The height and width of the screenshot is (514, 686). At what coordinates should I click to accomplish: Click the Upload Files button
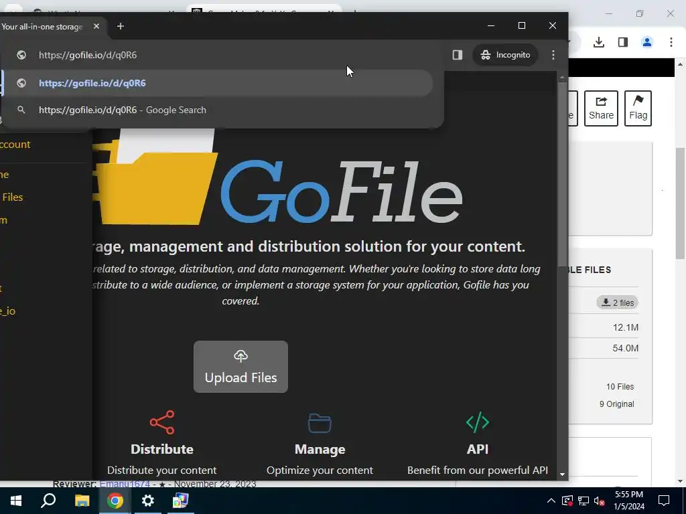(241, 367)
